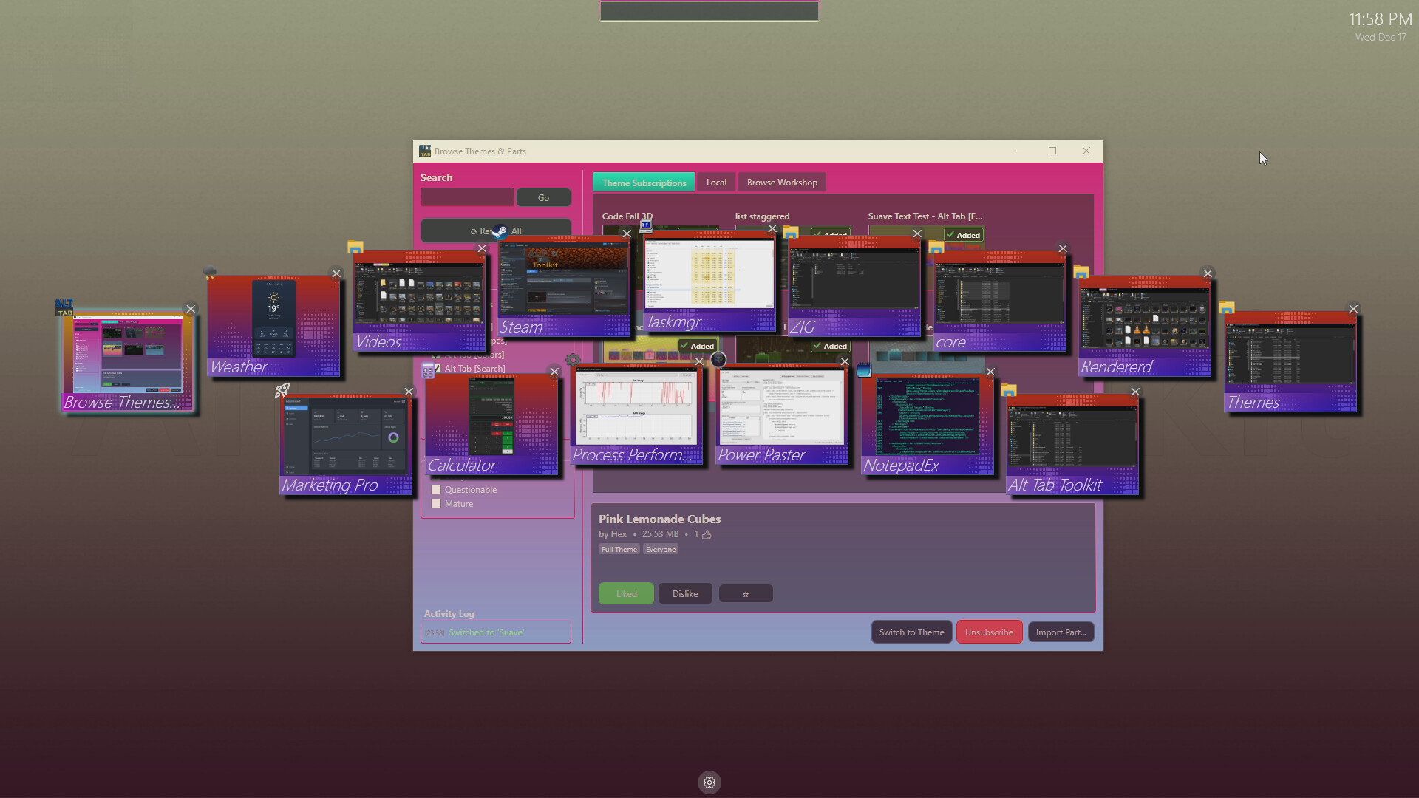
Task: Open settings via the gear icon at bottom center
Action: pyautogui.click(x=709, y=782)
